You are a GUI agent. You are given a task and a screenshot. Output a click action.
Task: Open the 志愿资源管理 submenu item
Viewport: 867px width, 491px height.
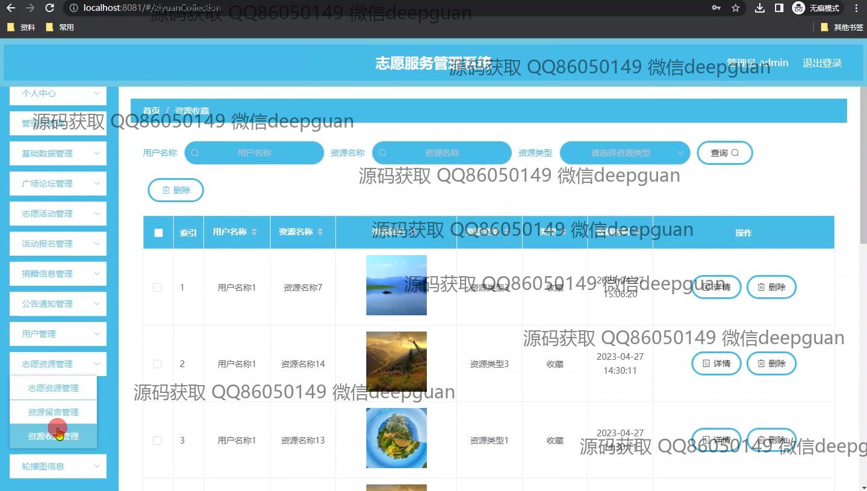pos(53,388)
